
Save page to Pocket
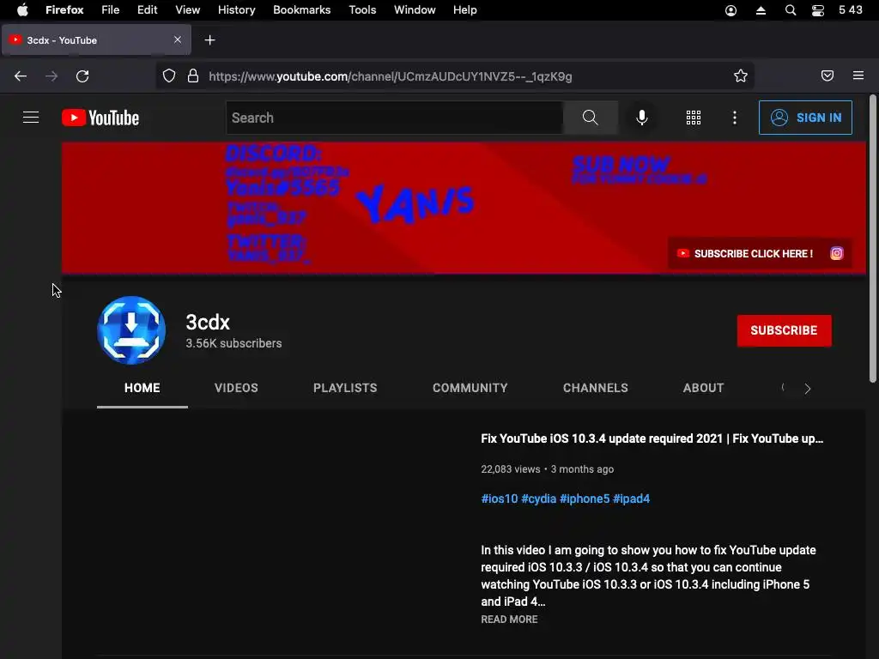click(827, 76)
